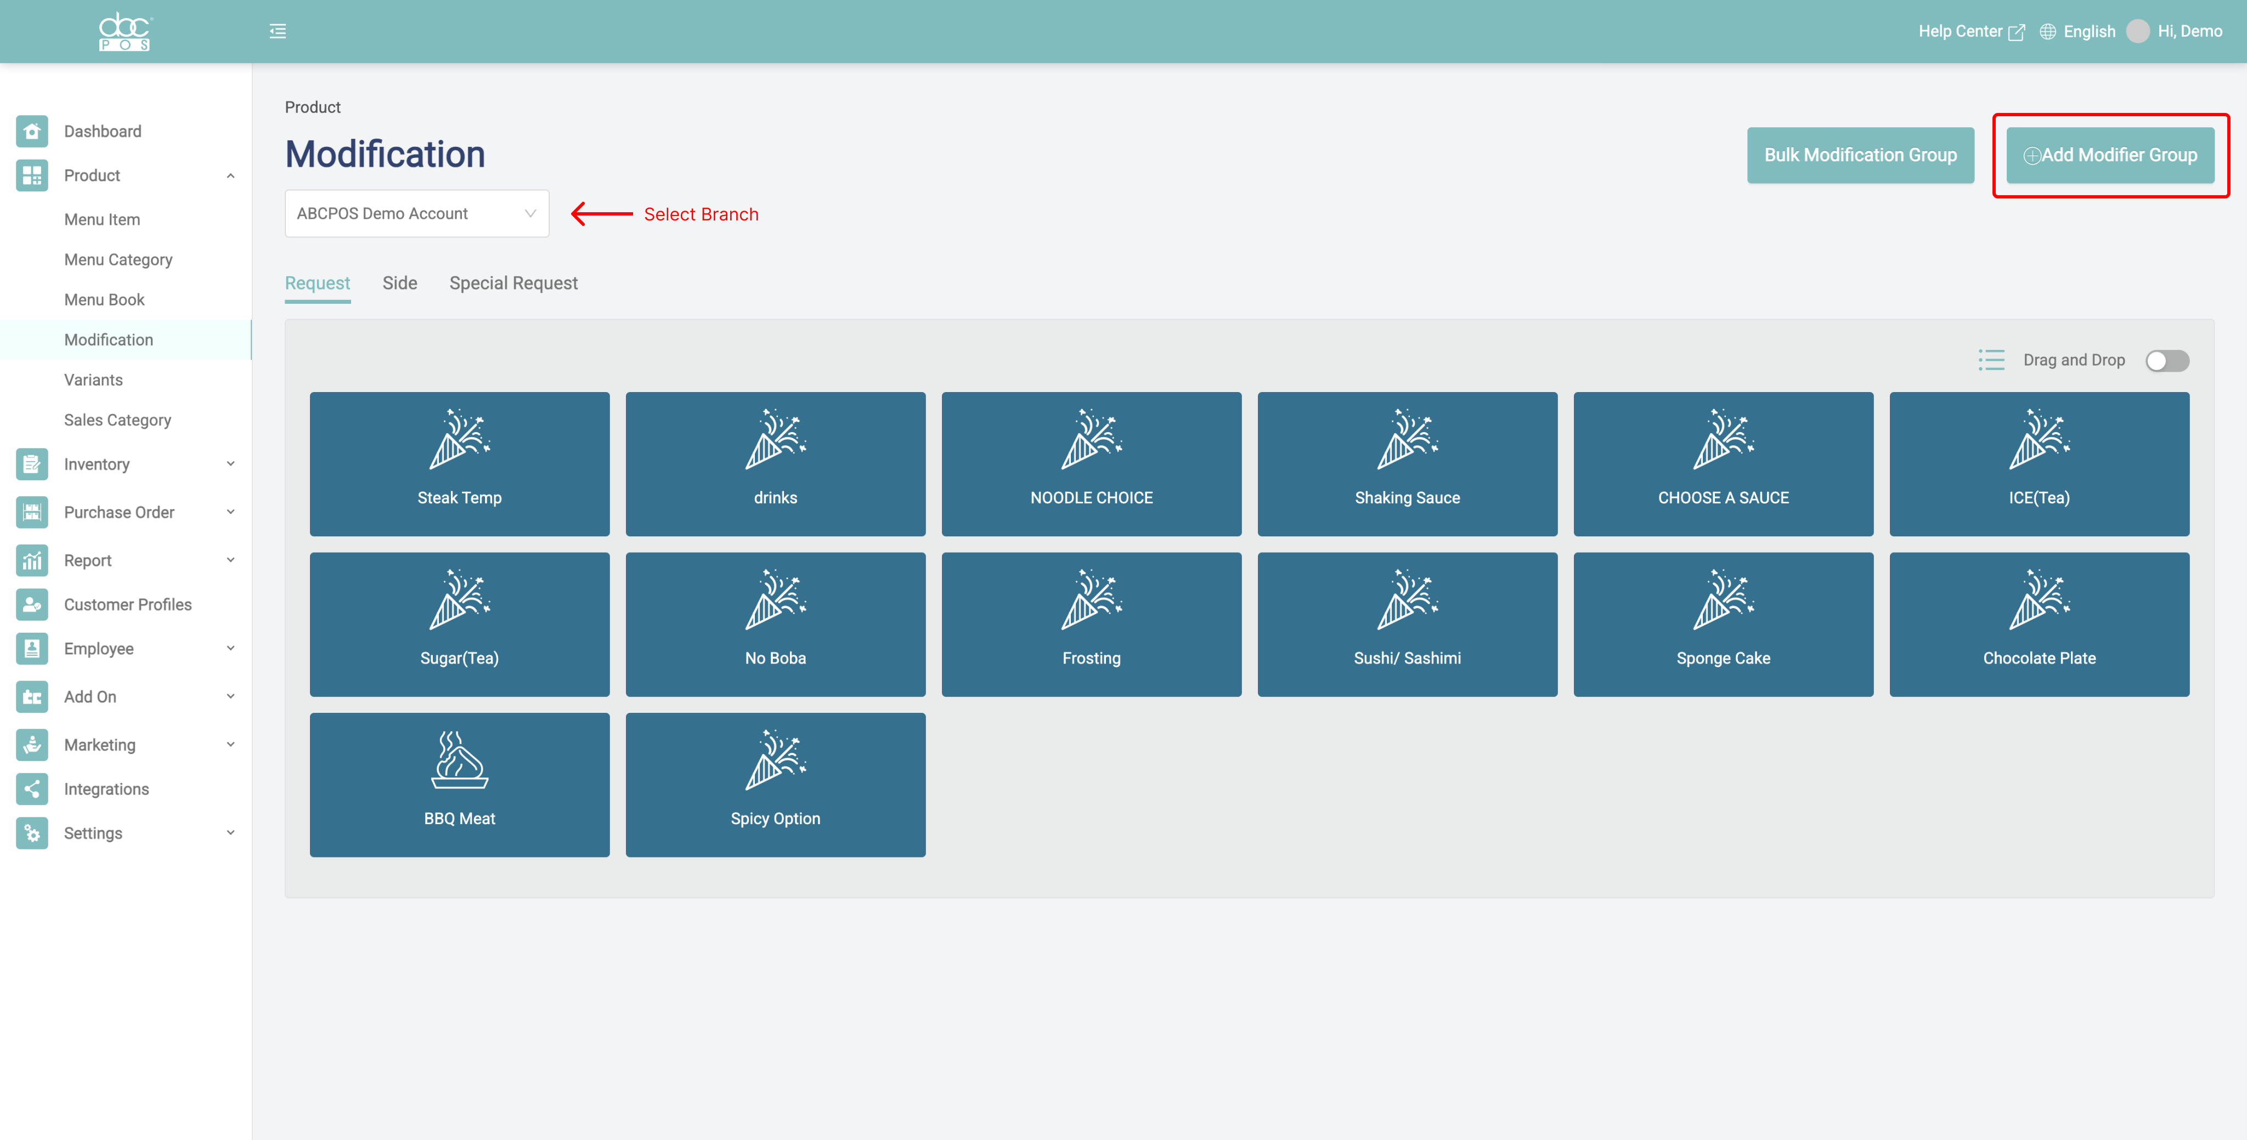Image resolution: width=2247 pixels, height=1140 pixels.
Task: Enable the Drag and Drop switch
Action: (x=2167, y=360)
